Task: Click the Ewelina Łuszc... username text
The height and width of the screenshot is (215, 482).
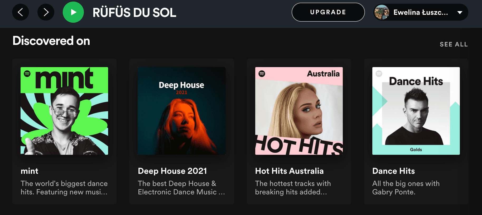Action: coord(421,12)
